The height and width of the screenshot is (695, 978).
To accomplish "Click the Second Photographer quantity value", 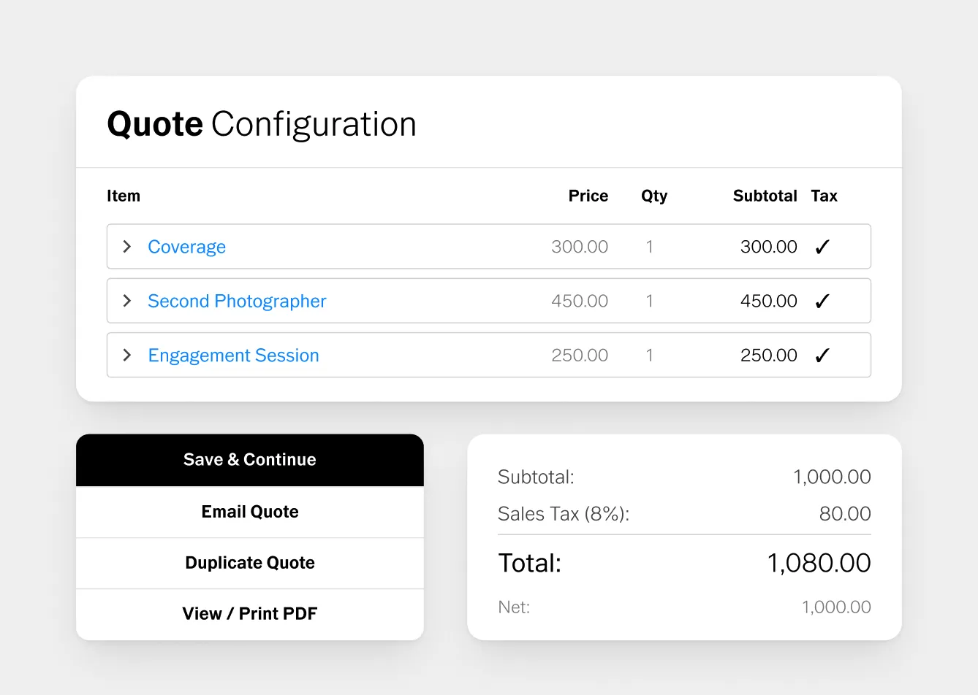I will point(649,301).
